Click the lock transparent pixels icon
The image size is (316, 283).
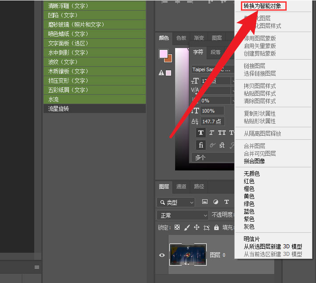pos(177,227)
